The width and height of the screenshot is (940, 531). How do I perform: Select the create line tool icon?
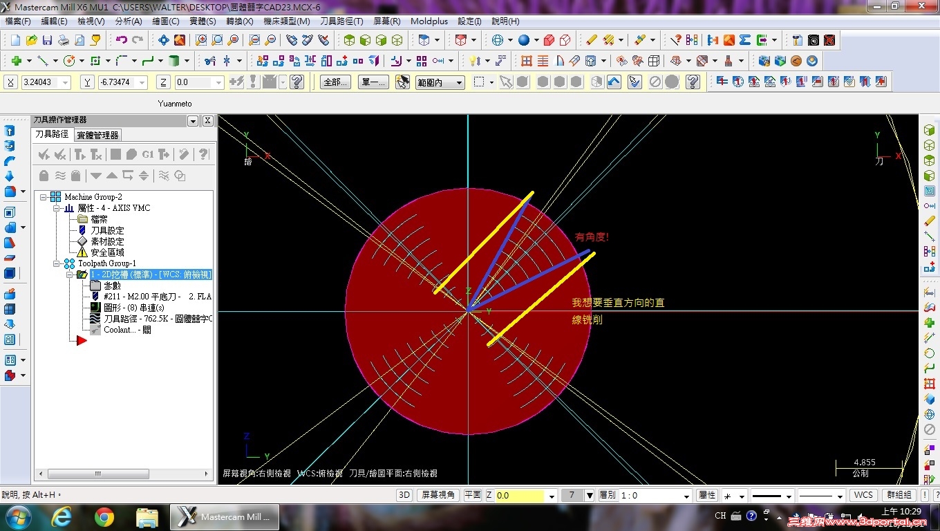42,61
